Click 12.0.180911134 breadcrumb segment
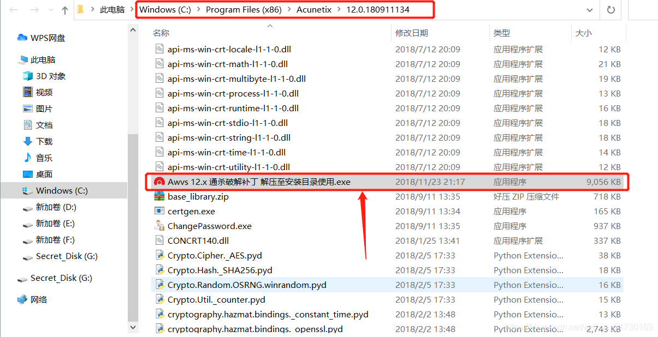This screenshot has width=658, height=337. pyautogui.click(x=378, y=10)
